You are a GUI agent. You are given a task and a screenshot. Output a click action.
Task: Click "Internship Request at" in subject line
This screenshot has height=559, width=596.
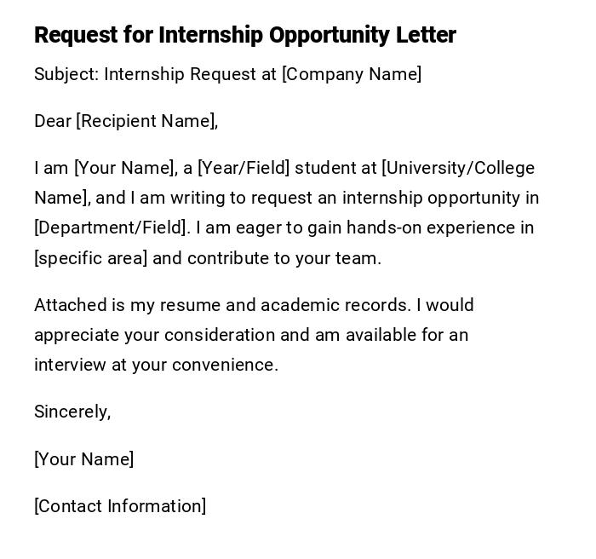[190, 74]
